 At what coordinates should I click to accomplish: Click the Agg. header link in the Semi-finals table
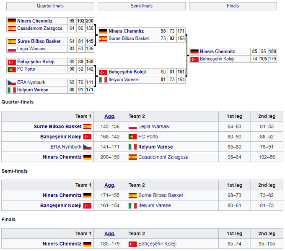109,185
